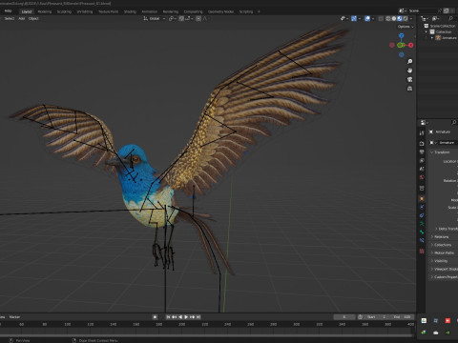Screen dimensions: 458x343
Task: Open the Tool tab in Properties
Action: pyautogui.click(x=422, y=133)
